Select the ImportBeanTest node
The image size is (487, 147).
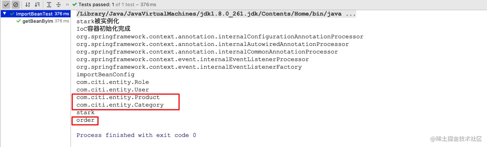click(34, 14)
